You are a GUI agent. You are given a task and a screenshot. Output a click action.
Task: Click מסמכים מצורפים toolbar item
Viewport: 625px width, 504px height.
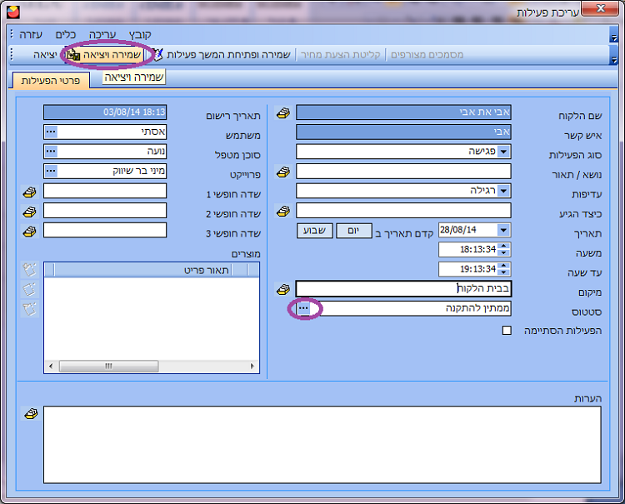[427, 55]
